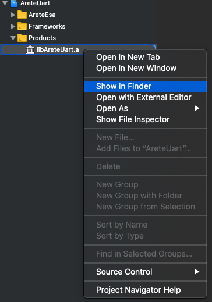The width and height of the screenshot is (212, 302).
Task: Select the AreteEsa group label
Action: pos(42,15)
